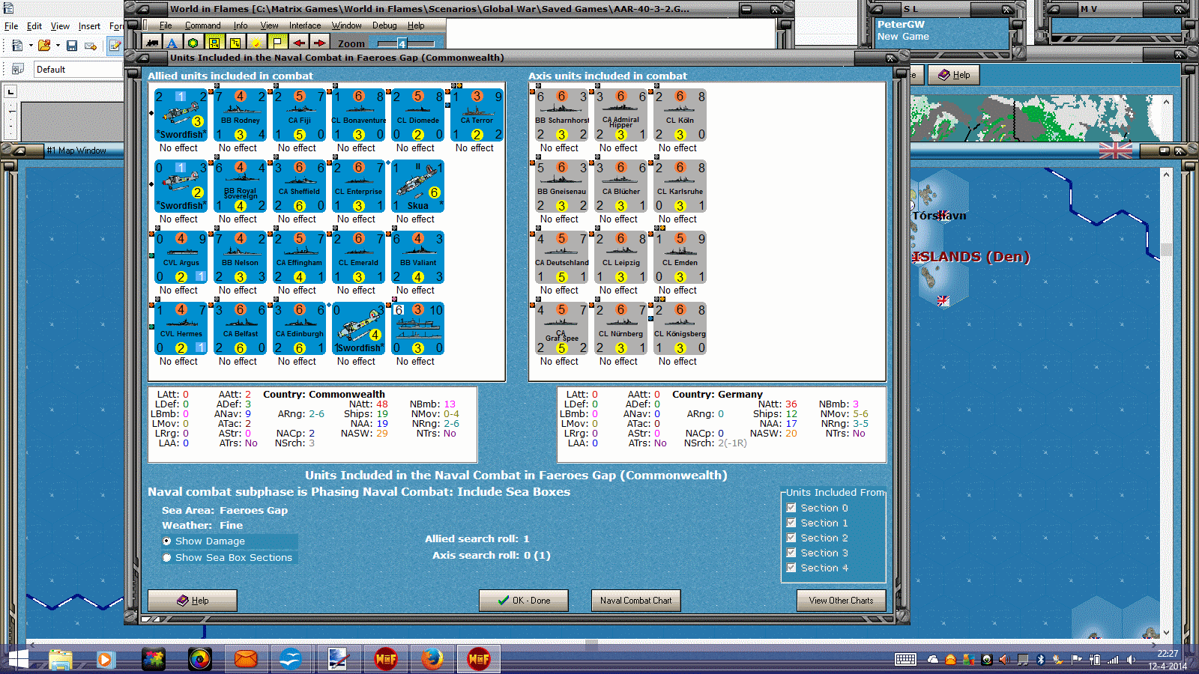Select the CL Bonaventure unit counter
This screenshot has width=1199, height=674.
coord(359,115)
